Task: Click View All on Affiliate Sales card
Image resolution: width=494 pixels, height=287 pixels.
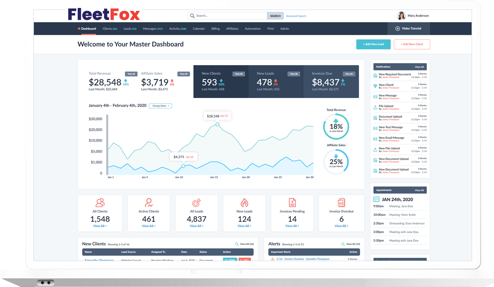Action: (183, 74)
